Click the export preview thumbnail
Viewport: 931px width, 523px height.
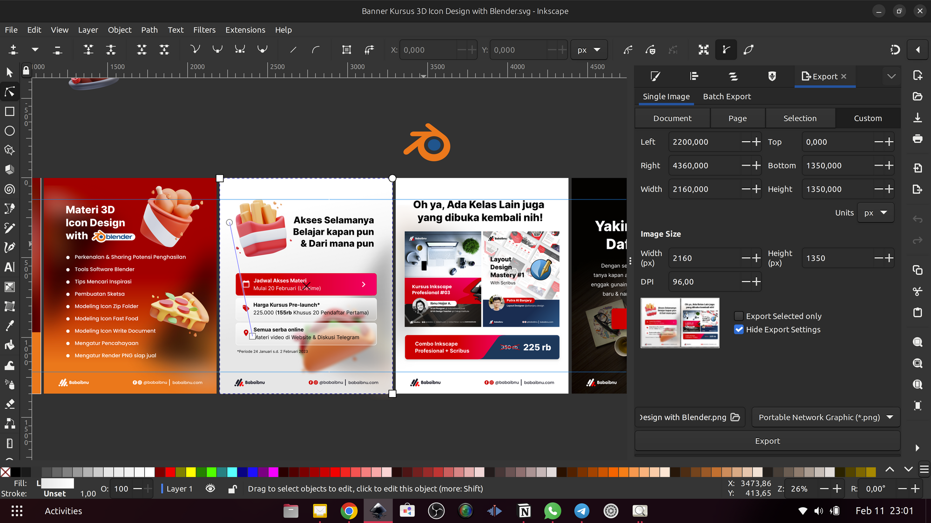click(680, 323)
